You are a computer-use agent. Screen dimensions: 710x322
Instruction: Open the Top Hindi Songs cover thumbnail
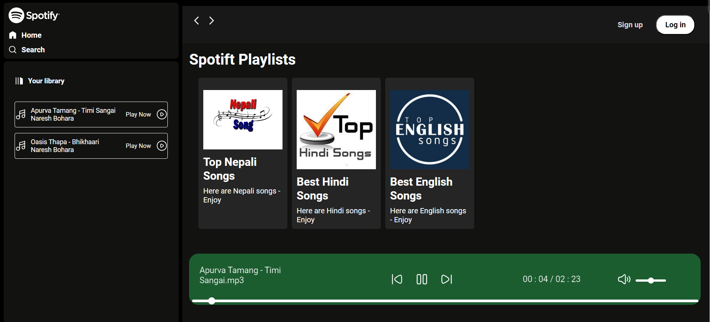336,130
